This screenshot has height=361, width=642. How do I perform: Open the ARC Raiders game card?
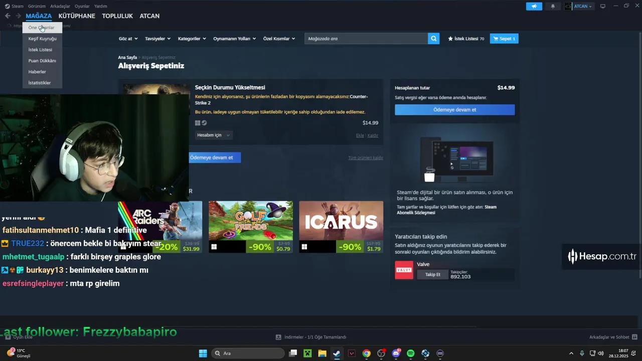pyautogui.click(x=160, y=227)
